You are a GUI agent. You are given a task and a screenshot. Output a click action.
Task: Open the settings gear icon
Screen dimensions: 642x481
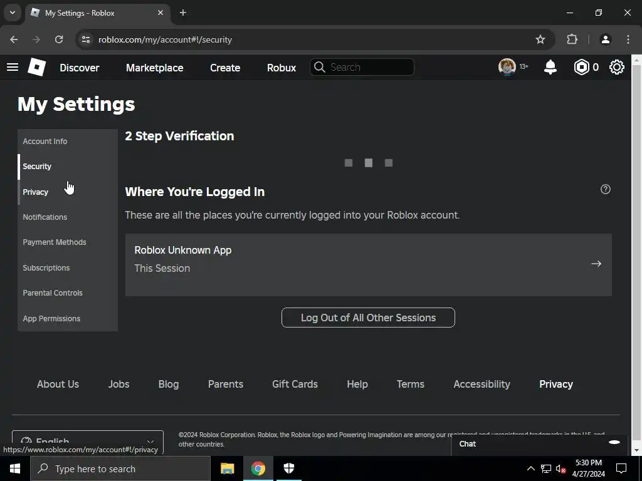[617, 67]
